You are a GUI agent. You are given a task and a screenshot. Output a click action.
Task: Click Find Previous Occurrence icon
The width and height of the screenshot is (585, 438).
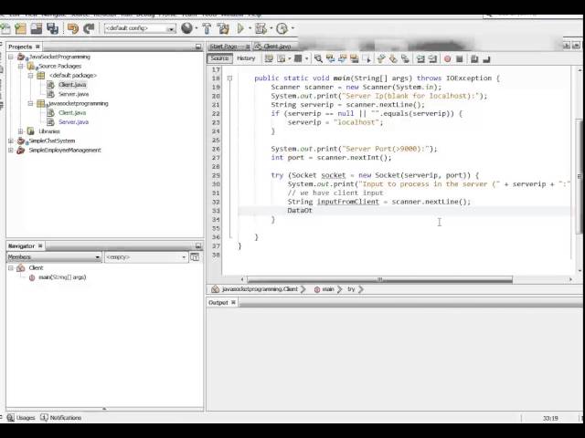[x=331, y=58]
